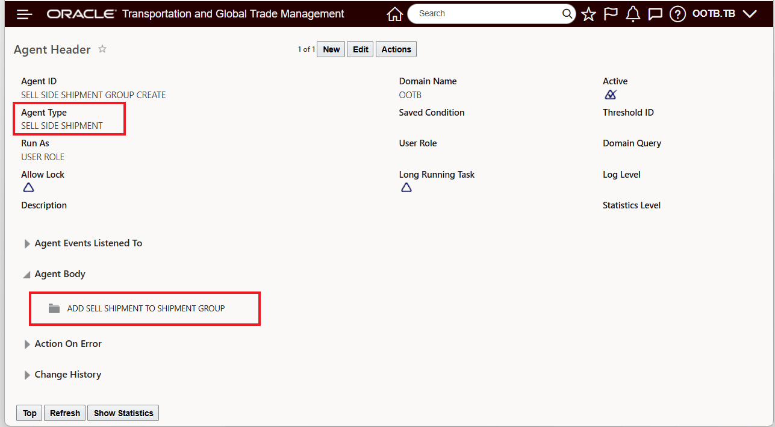Open Favorites using the star icon
The width and height of the screenshot is (775, 427).
(588, 13)
